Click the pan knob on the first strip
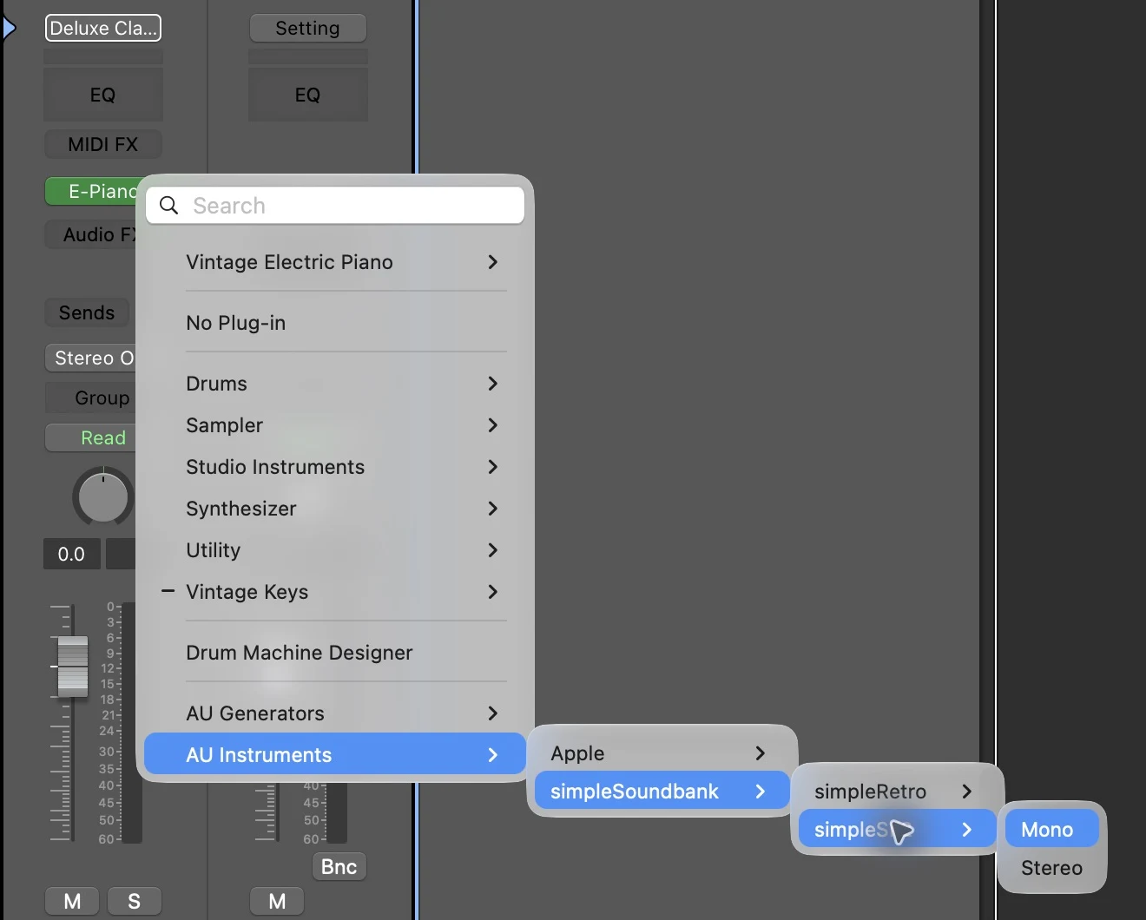This screenshot has height=920, width=1146. tap(102, 496)
